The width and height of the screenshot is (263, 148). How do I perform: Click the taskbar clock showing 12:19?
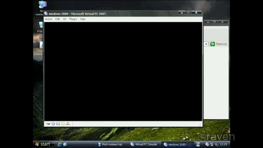point(223,144)
